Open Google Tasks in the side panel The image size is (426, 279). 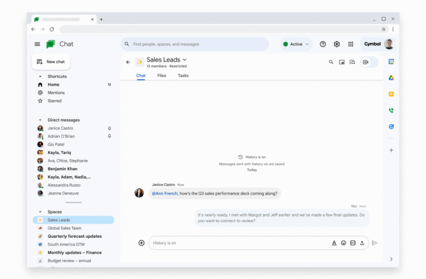[x=392, y=126]
